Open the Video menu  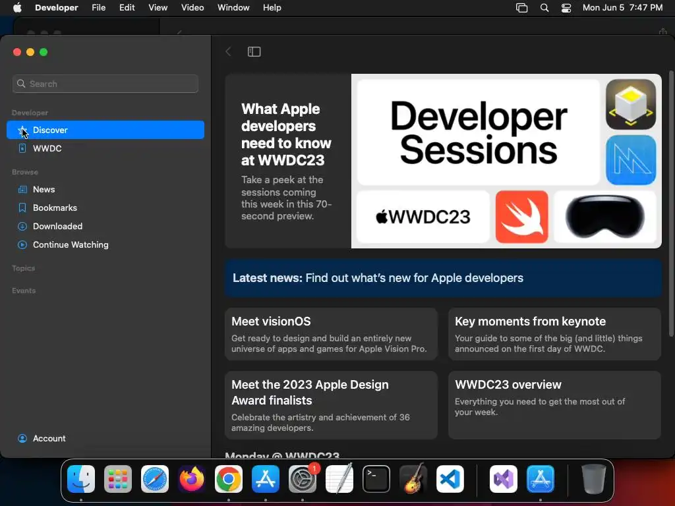click(x=192, y=8)
